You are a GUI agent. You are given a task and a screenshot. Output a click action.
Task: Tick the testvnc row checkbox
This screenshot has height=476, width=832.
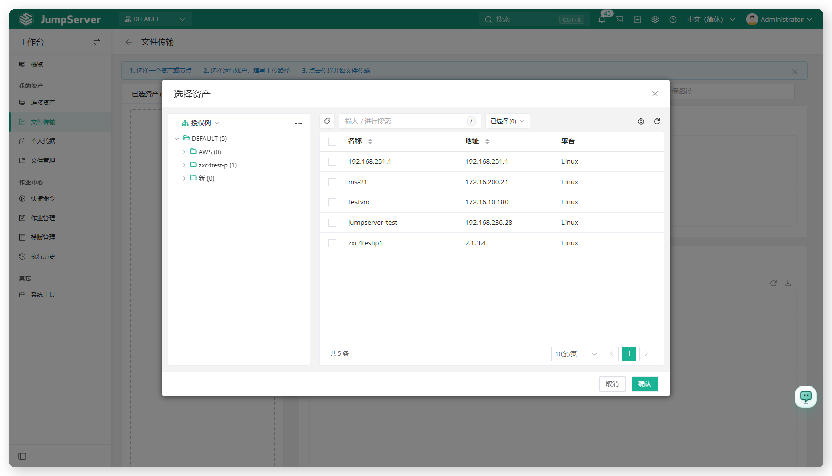[332, 202]
